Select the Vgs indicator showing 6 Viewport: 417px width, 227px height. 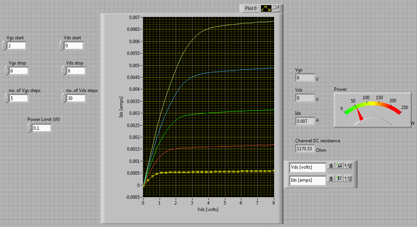click(305, 77)
